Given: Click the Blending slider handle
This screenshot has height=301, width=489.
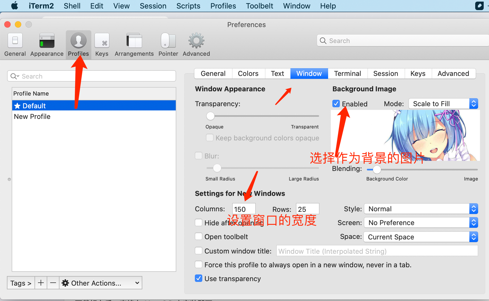Looking at the screenshot, I should (x=377, y=169).
